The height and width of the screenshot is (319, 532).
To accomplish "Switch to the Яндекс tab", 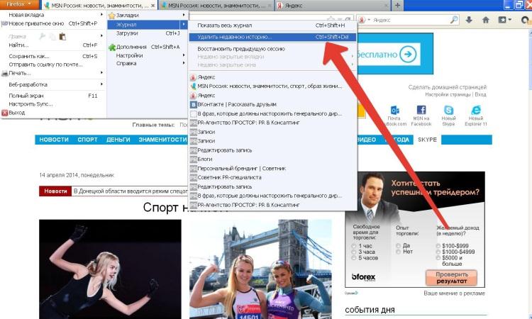I will (x=333, y=6).
